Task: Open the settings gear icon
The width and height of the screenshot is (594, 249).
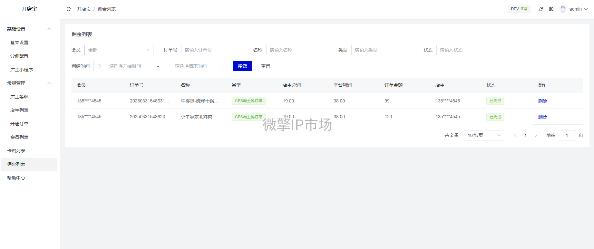Action: pyautogui.click(x=551, y=9)
